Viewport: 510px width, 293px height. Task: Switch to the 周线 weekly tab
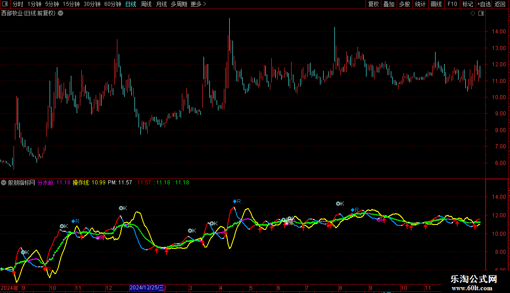146,4
